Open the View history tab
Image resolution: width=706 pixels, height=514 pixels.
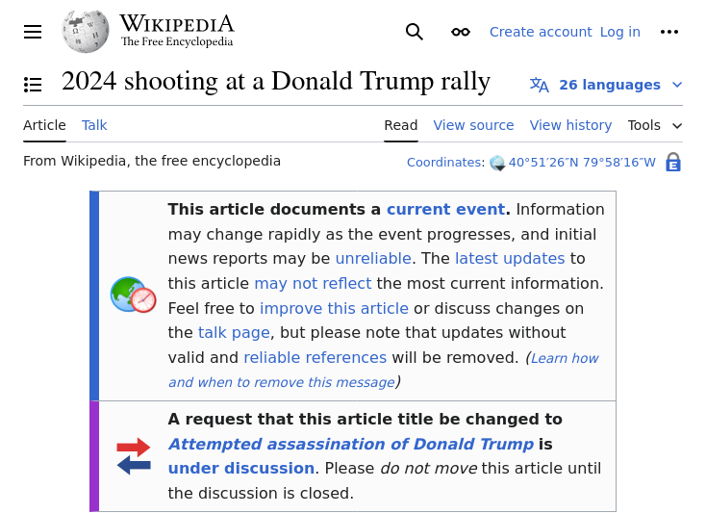[570, 125]
